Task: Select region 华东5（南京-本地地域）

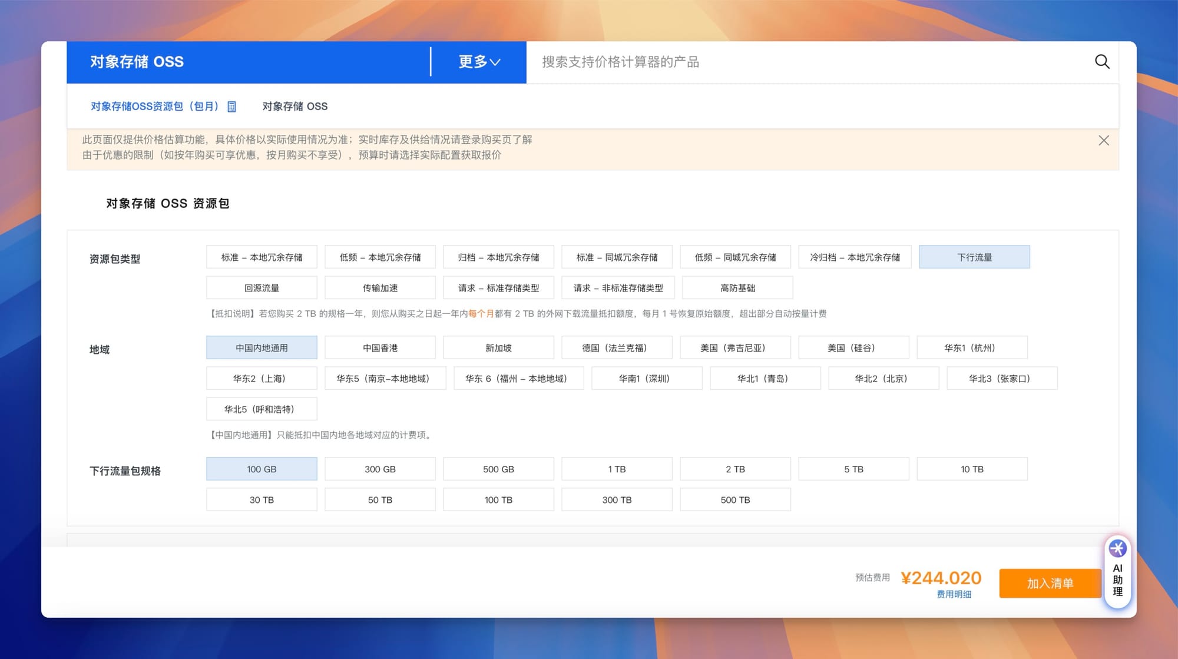Action: click(x=385, y=379)
